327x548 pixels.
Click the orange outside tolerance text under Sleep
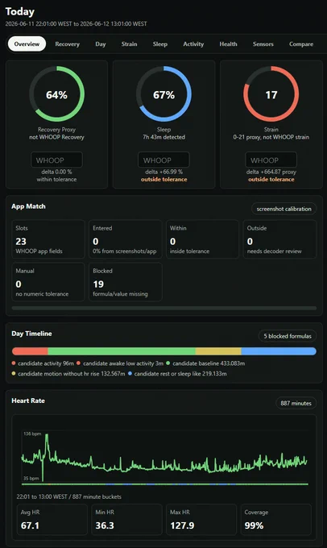[x=163, y=179]
